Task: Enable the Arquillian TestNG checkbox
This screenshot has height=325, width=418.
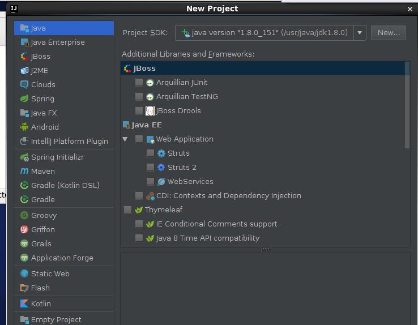Action: 139,96
